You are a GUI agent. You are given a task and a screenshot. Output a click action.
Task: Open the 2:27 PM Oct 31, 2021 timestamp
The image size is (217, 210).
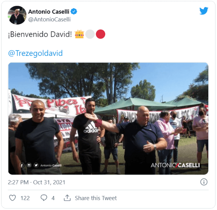pos(37,182)
